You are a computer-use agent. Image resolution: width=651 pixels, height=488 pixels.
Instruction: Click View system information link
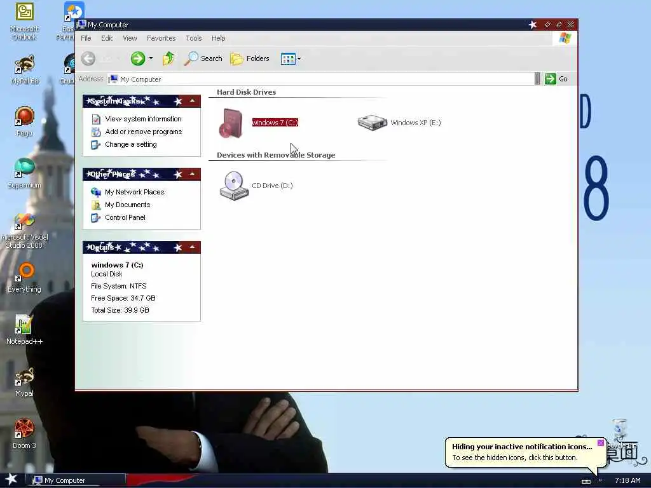143,119
